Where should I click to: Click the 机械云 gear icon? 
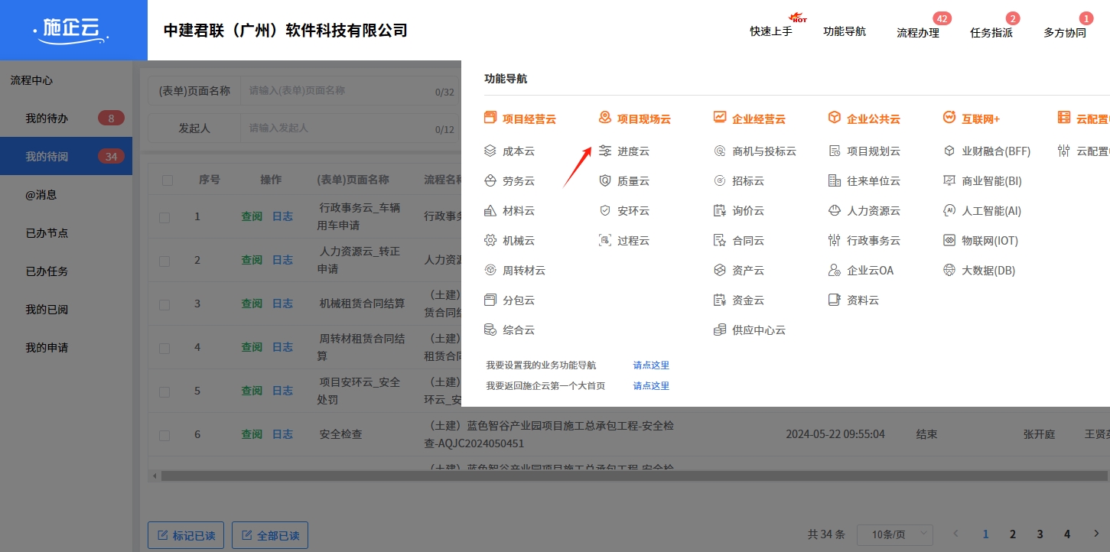pos(490,241)
